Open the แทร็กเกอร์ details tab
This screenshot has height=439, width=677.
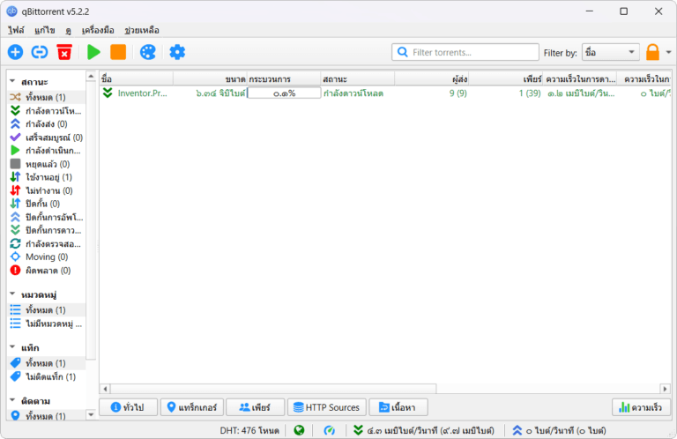(192, 407)
